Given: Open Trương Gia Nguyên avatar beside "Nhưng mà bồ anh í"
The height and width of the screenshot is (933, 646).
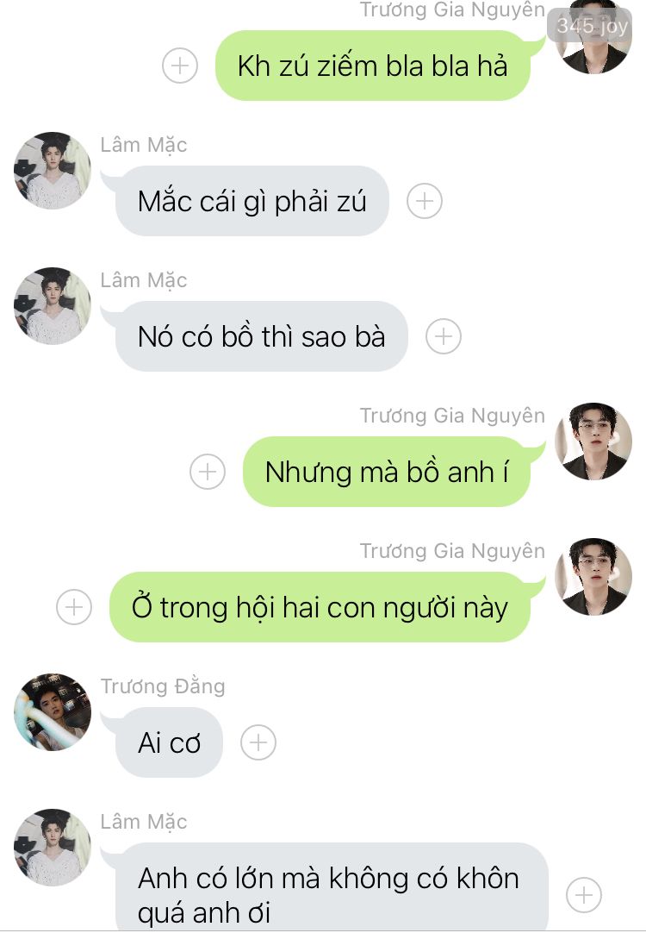Looking at the screenshot, I should tap(593, 441).
